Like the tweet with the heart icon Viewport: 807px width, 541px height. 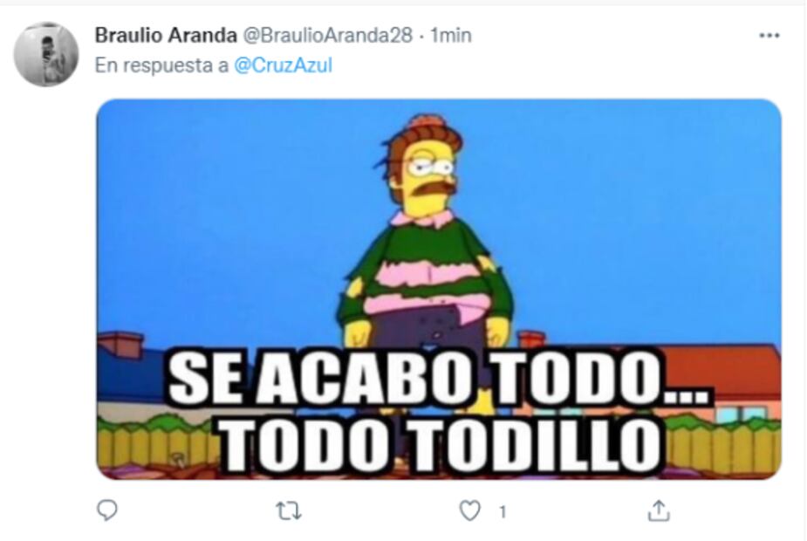point(469,510)
